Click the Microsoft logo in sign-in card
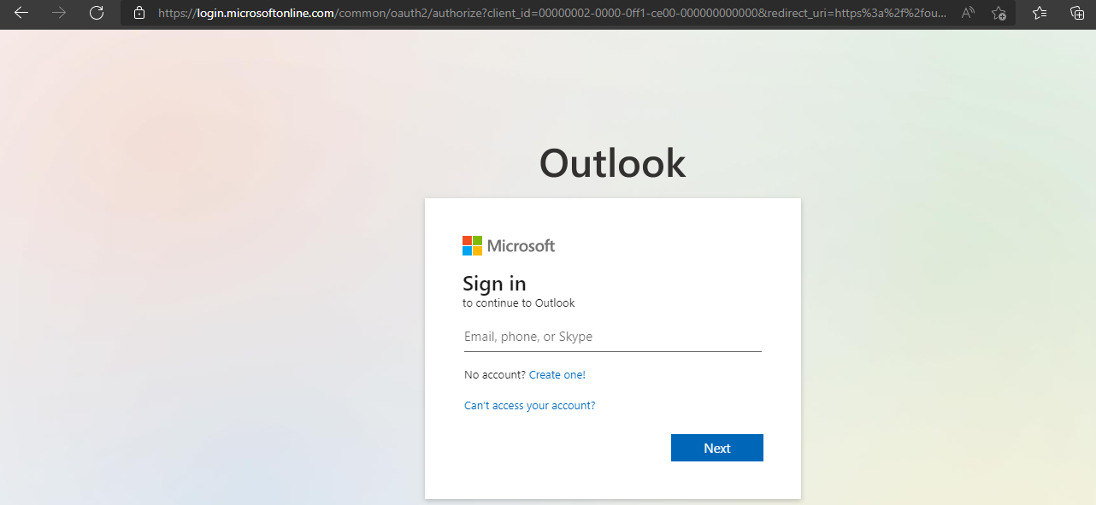This screenshot has width=1096, height=505. [x=509, y=246]
